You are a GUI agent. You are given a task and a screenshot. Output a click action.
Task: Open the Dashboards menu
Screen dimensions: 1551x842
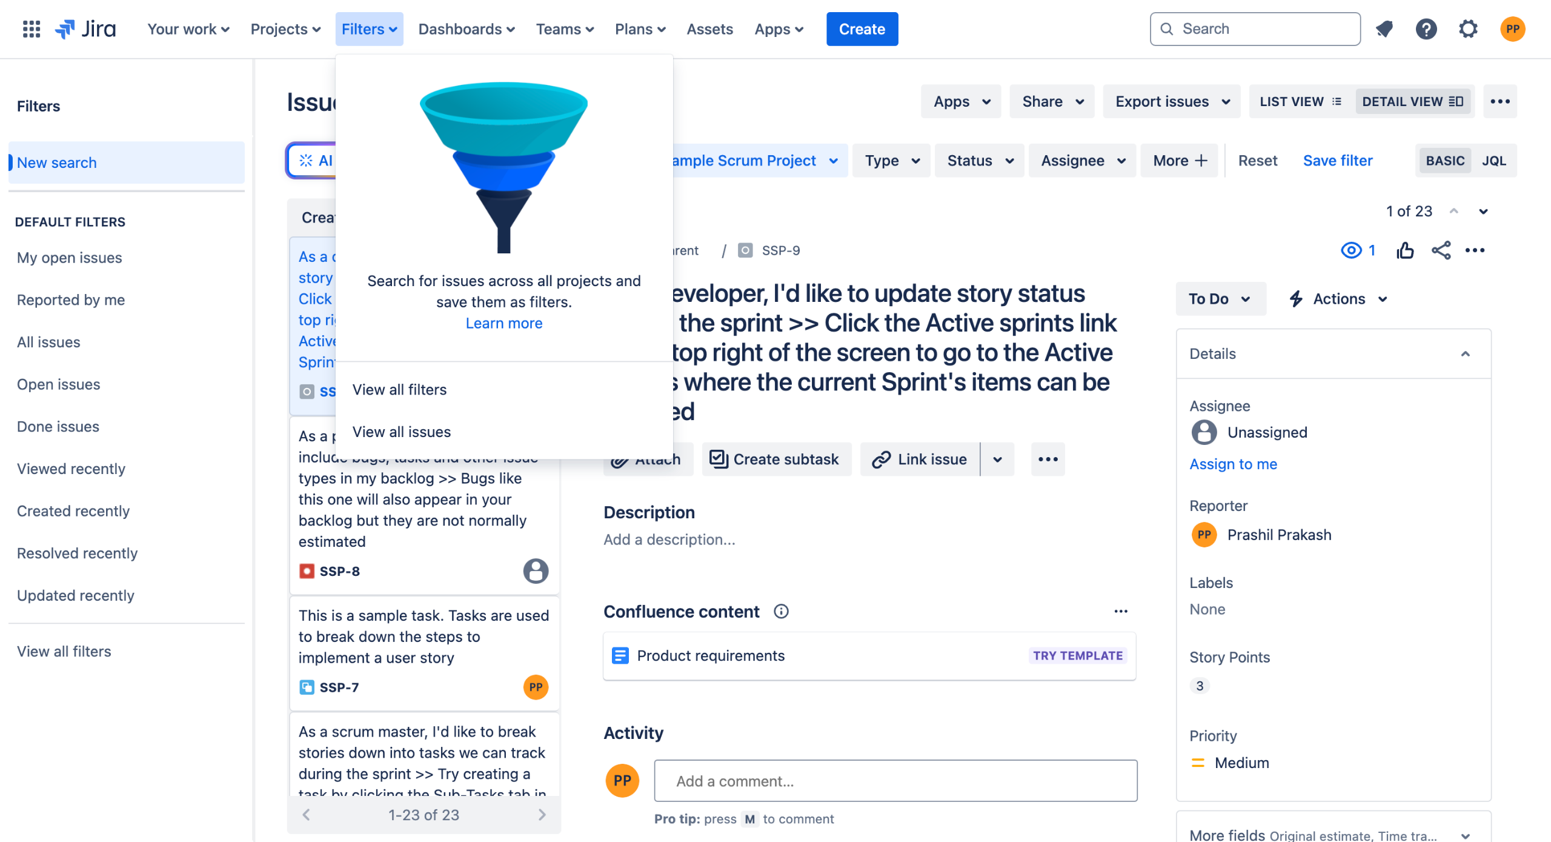467,29
